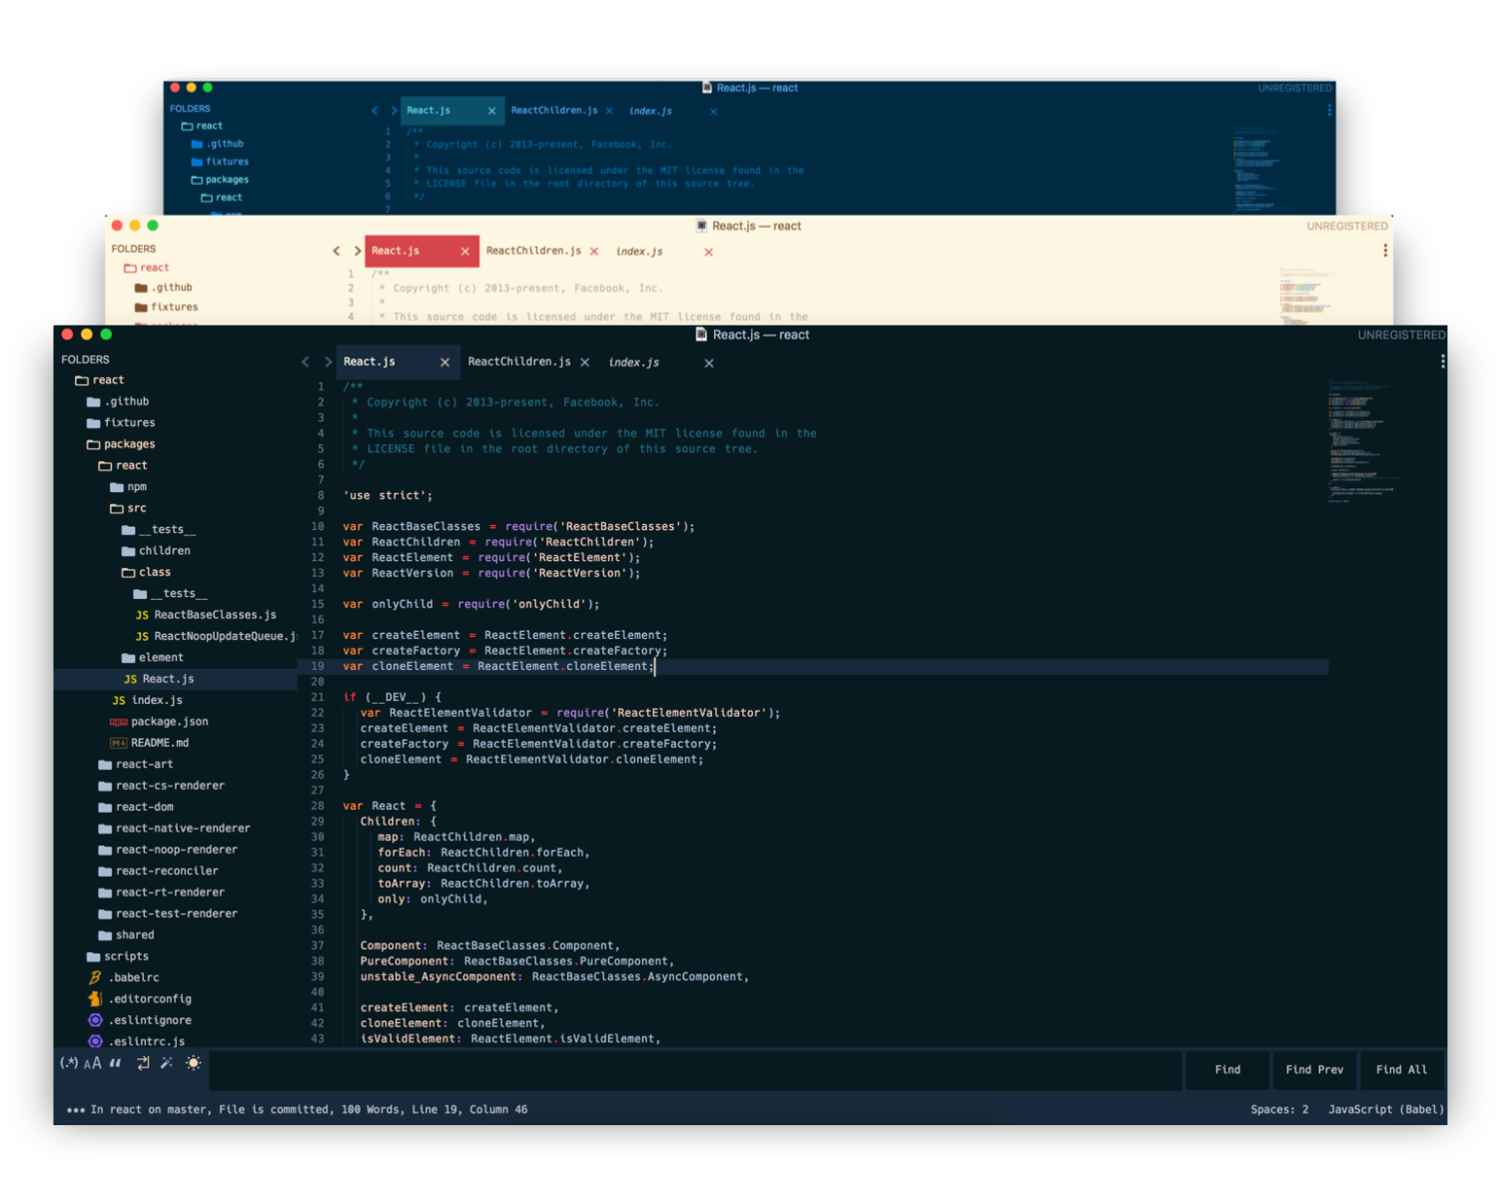Viewport: 1498px width, 1196px height.
Task: Collapse the packages folder
Action: [x=129, y=443]
